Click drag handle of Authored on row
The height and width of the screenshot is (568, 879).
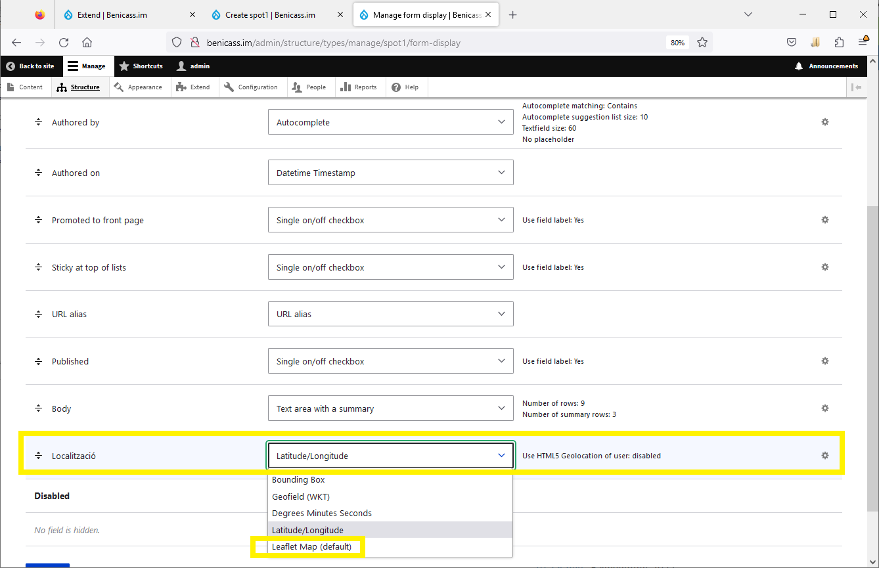tap(38, 173)
